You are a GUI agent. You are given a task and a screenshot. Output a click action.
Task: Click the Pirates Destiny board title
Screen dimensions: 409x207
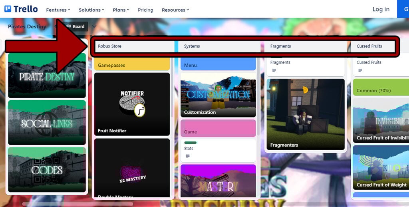[x=27, y=26]
